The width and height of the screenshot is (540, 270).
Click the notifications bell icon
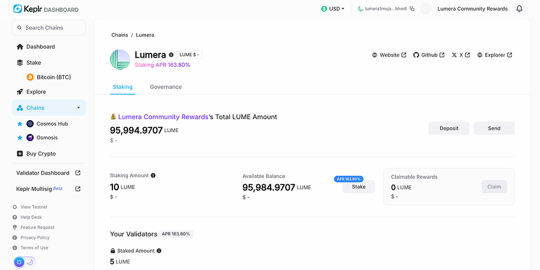tap(519, 9)
